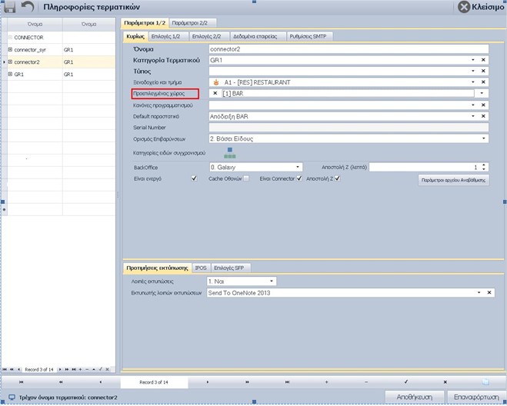This screenshot has width=507, height=406.
Task: Add record with left list navigator plus
Action: 80,369
